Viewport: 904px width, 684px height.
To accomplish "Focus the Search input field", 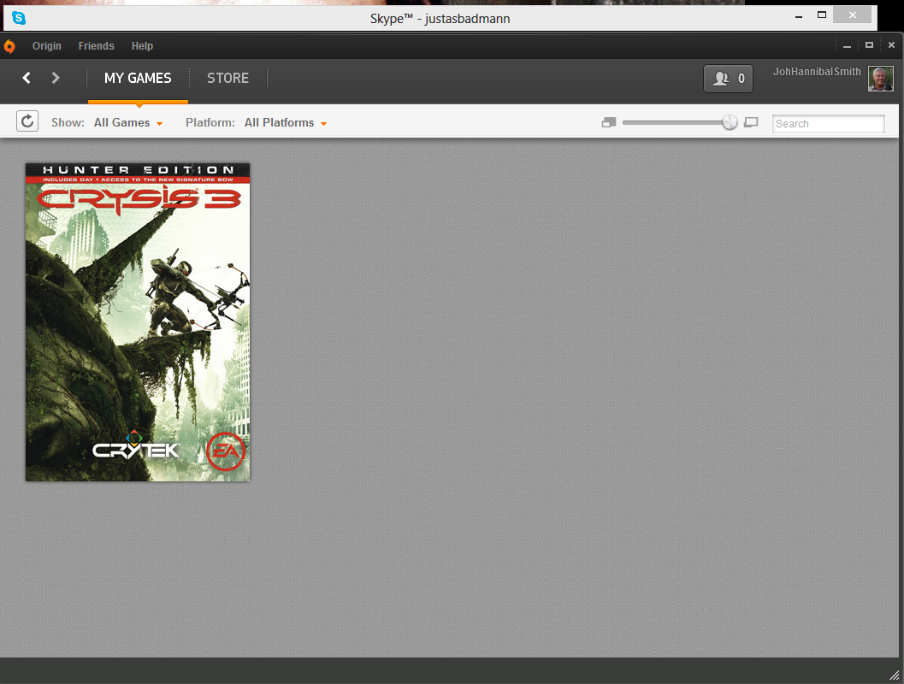I will coord(829,124).
